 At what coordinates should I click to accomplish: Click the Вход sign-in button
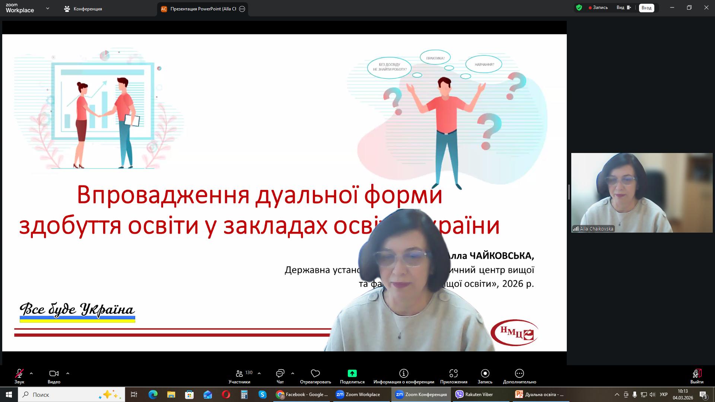click(646, 8)
